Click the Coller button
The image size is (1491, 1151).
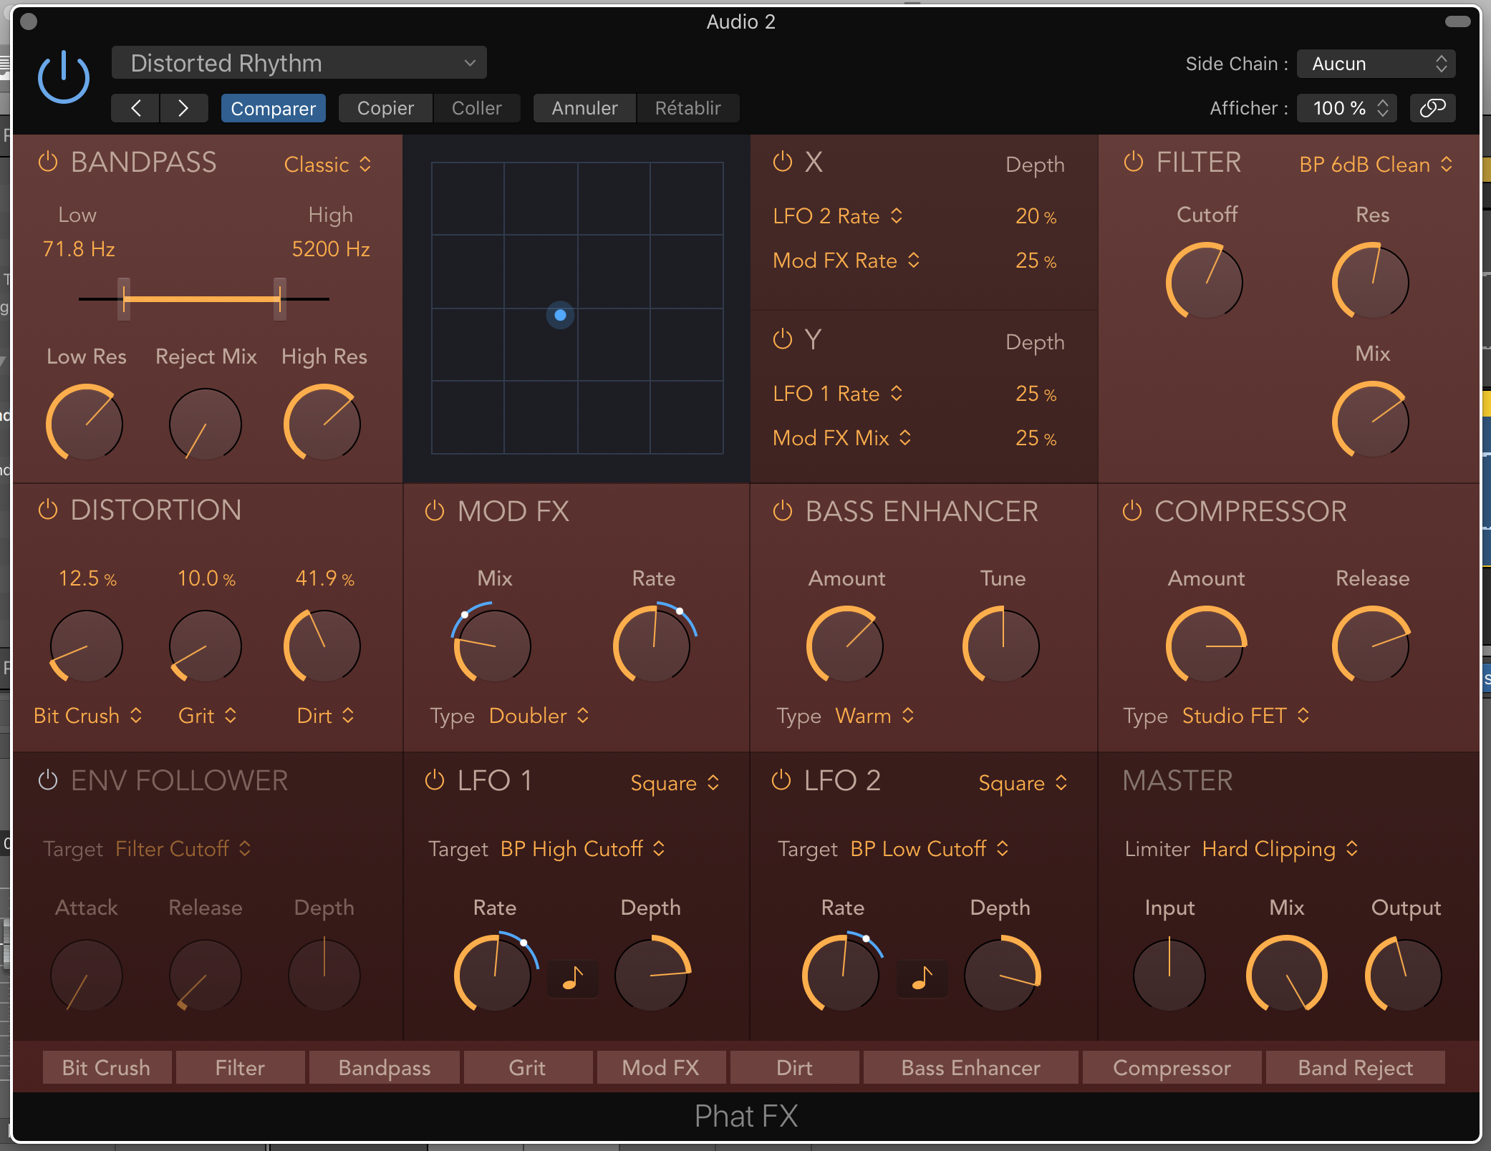pos(477,108)
